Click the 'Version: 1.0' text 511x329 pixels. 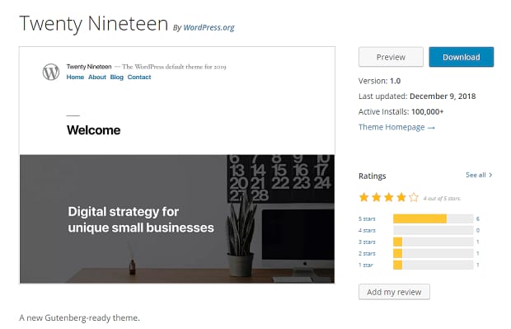tap(379, 81)
